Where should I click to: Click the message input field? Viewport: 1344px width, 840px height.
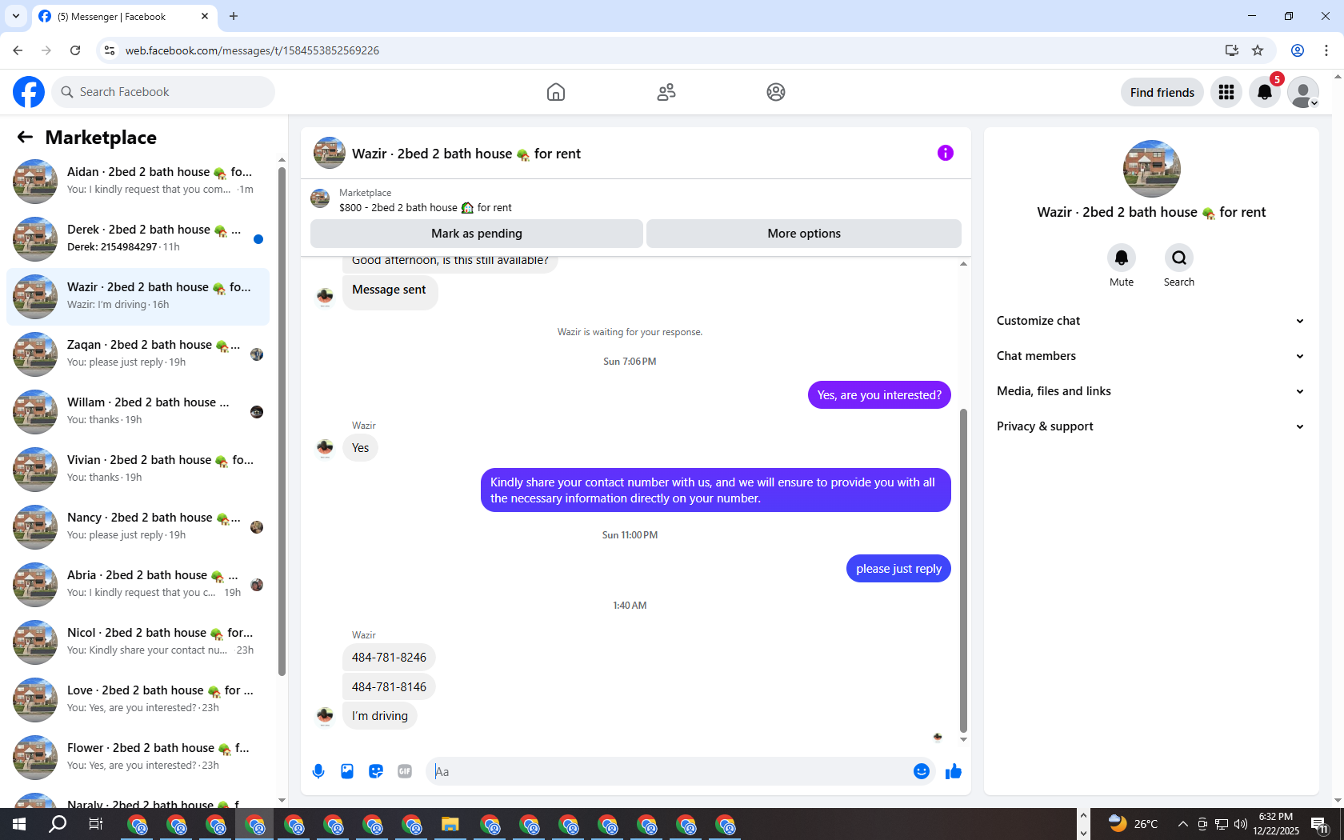(669, 771)
